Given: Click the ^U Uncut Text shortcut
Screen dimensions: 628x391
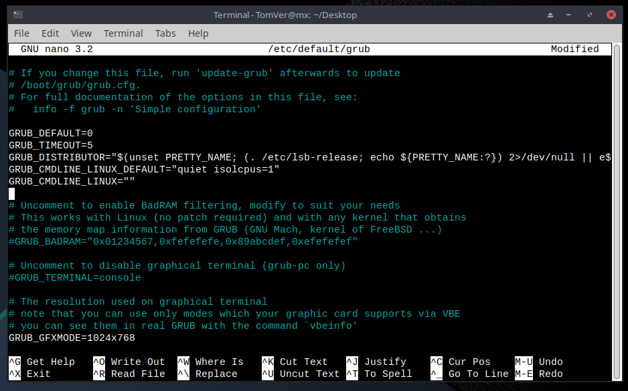Looking at the screenshot, I should (301, 374).
